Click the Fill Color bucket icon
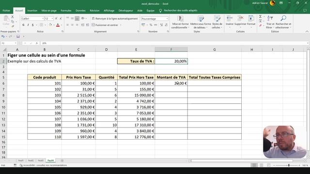 (x=50, y=25)
